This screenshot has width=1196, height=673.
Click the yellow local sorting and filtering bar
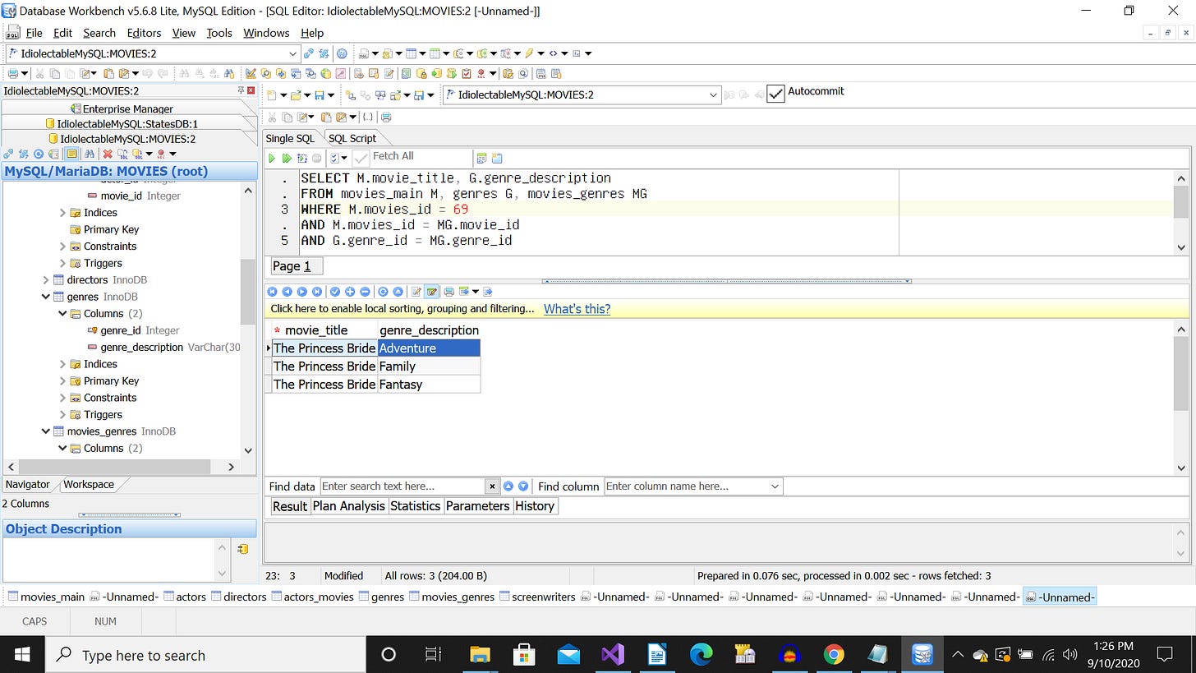tap(725, 309)
